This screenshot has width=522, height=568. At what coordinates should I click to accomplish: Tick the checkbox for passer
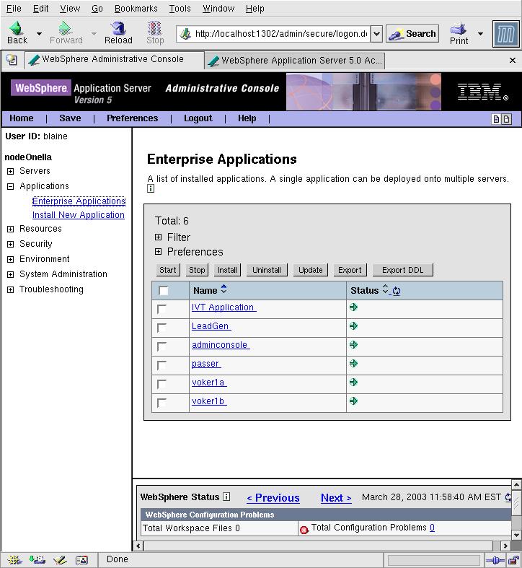162,365
